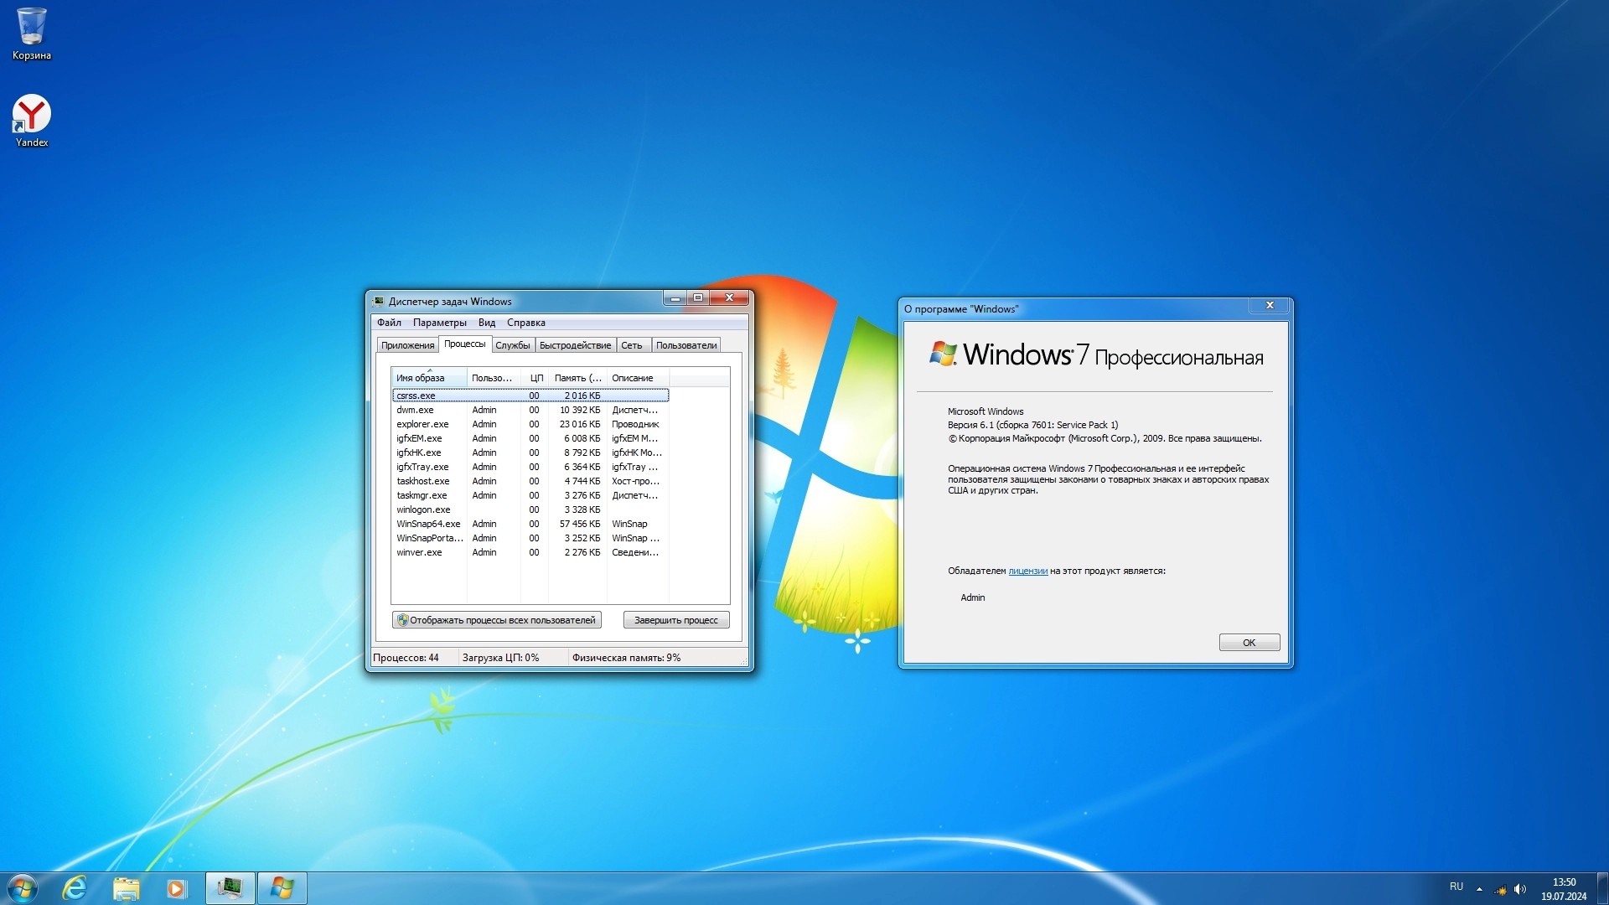Click the volume speaker tray icon
The width and height of the screenshot is (1609, 905).
click(x=1520, y=889)
